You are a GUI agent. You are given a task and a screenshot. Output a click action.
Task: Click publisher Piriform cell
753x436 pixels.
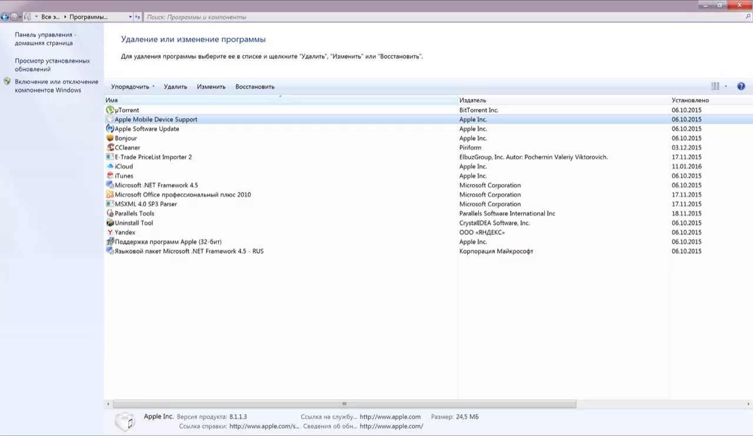coord(470,147)
